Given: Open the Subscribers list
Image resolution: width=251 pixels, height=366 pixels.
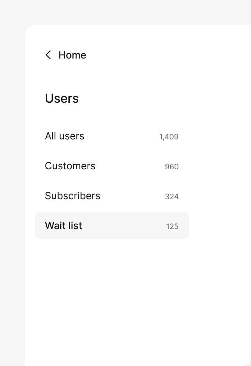Looking at the screenshot, I should click(x=73, y=196).
